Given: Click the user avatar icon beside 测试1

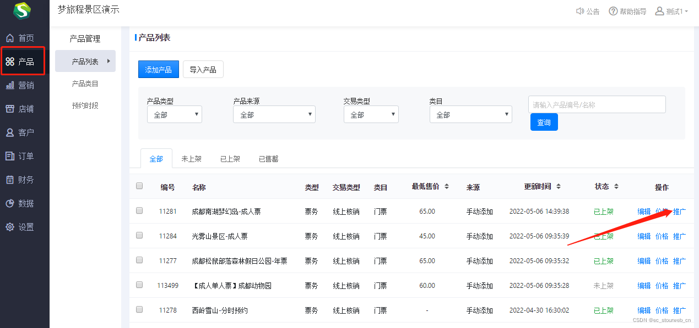Looking at the screenshot, I should pyautogui.click(x=659, y=11).
